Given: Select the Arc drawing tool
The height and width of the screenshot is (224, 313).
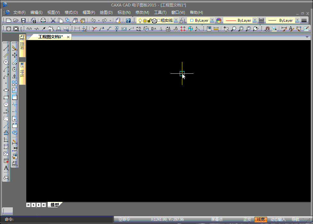Looking at the screenshot, I should 6,69.
